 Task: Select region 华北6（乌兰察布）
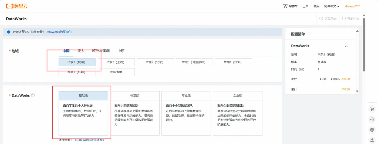click(194, 62)
